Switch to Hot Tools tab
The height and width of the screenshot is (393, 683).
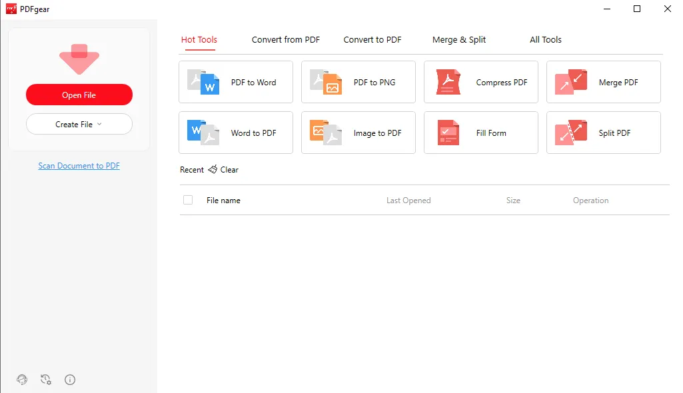199,39
